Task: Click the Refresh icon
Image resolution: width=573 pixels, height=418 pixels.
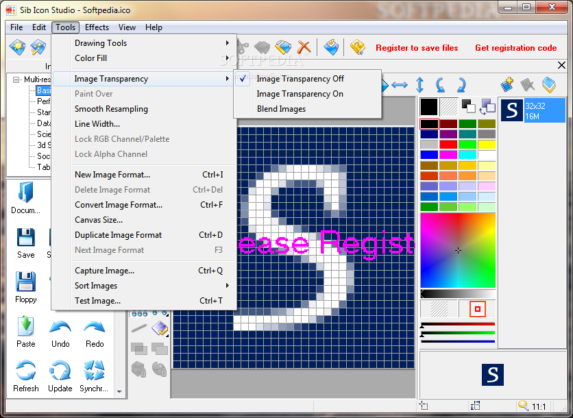Action: 26,371
